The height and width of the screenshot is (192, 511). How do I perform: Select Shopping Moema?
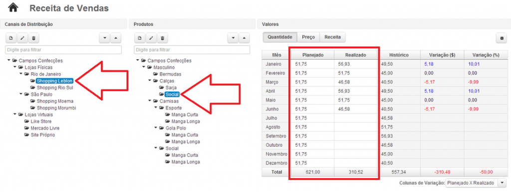55,101
